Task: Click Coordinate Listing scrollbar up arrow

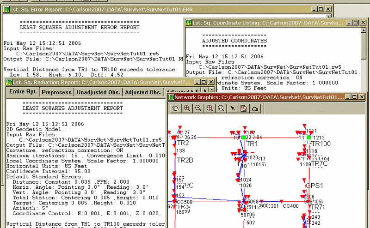Action: coord(364,30)
